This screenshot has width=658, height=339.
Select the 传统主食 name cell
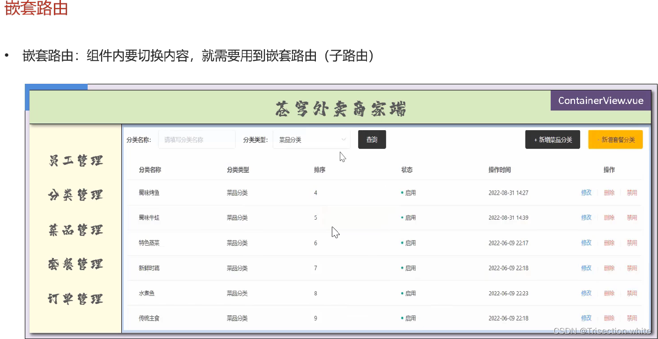point(150,318)
